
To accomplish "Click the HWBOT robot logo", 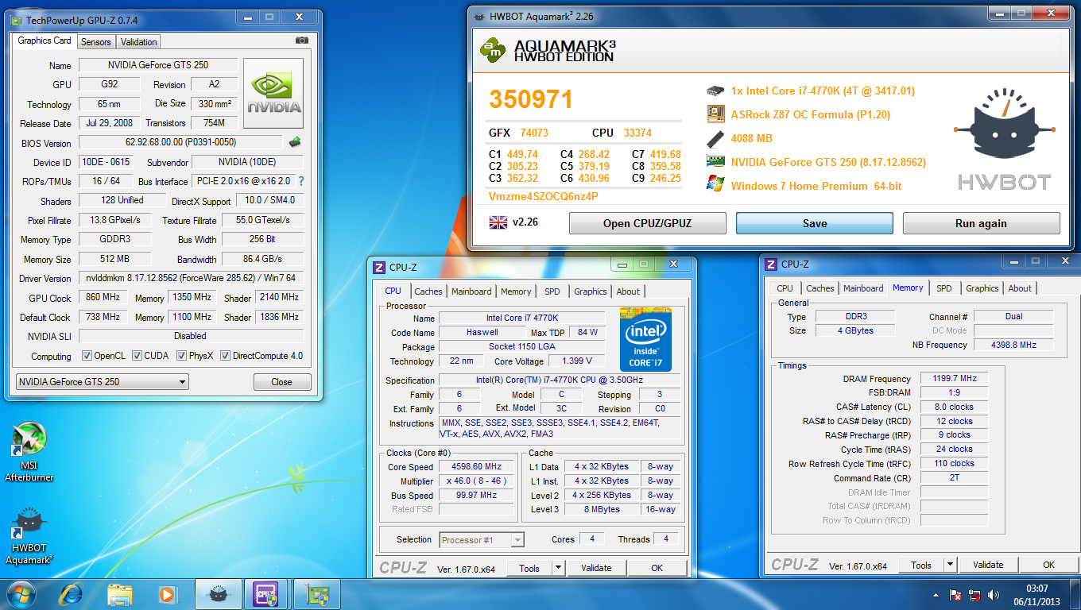I will (1005, 125).
